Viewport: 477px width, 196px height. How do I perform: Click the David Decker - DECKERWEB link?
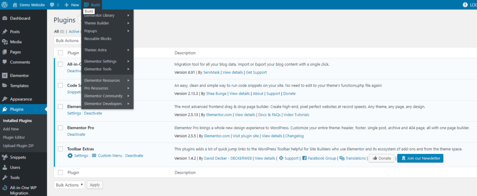tap(228, 159)
